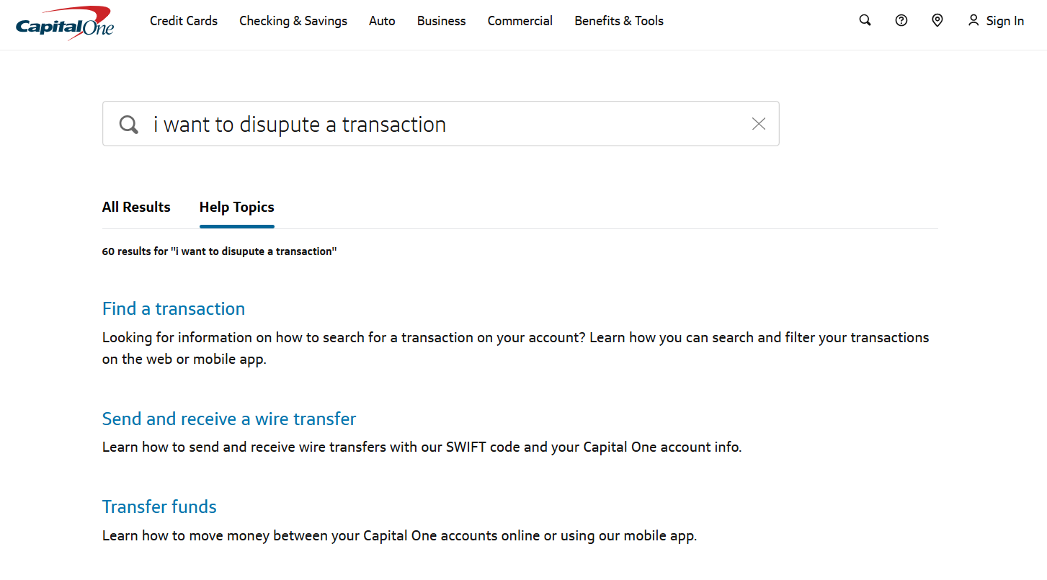Viewport: 1047px width, 580px height.
Task: Open the Credit Cards menu
Action: pyautogui.click(x=184, y=21)
